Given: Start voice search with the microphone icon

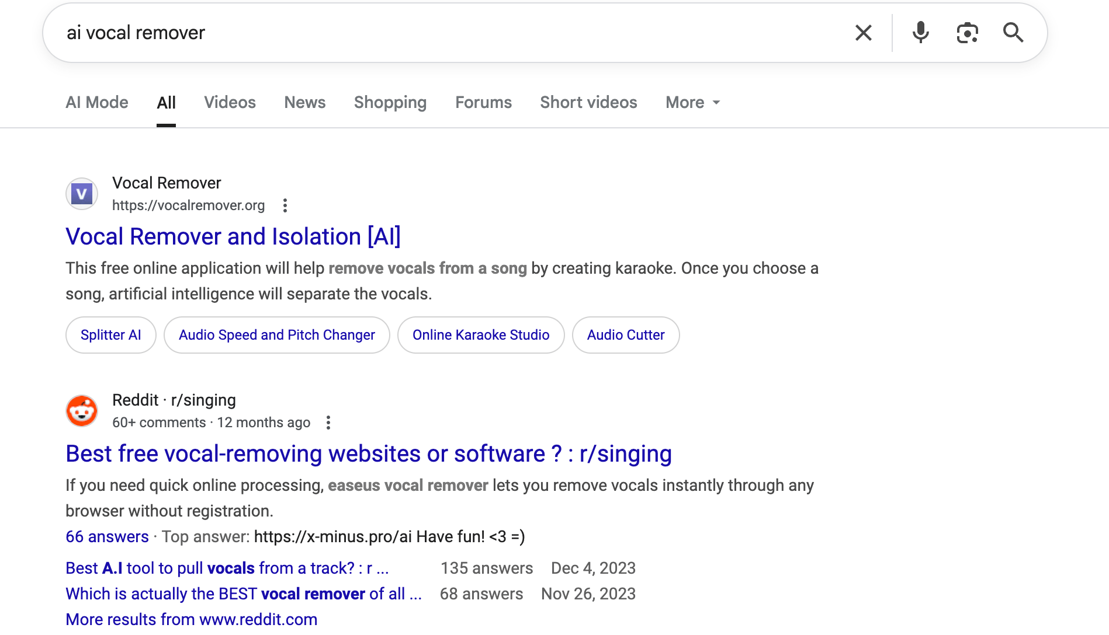Looking at the screenshot, I should click(921, 33).
